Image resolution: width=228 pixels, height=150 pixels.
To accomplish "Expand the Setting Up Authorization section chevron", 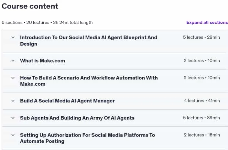I will pos(13,135).
